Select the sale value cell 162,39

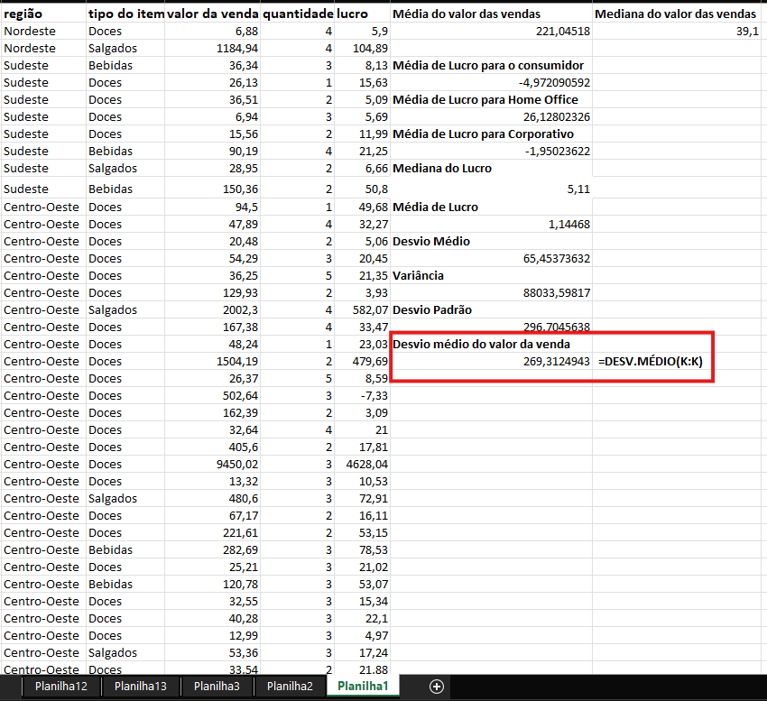tap(212, 412)
